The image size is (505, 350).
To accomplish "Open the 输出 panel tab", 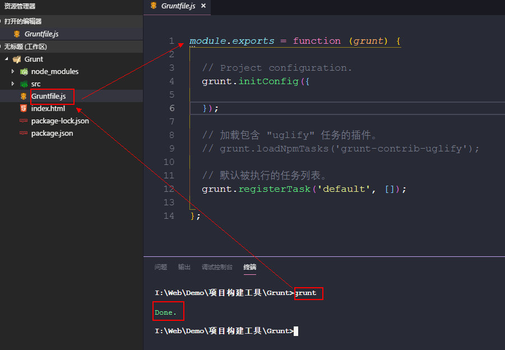I will coord(184,267).
